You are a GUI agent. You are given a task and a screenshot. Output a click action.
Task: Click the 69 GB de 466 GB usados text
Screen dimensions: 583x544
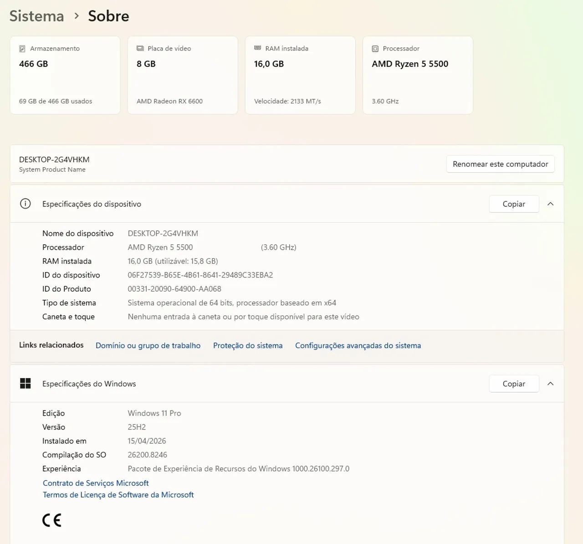[56, 101]
